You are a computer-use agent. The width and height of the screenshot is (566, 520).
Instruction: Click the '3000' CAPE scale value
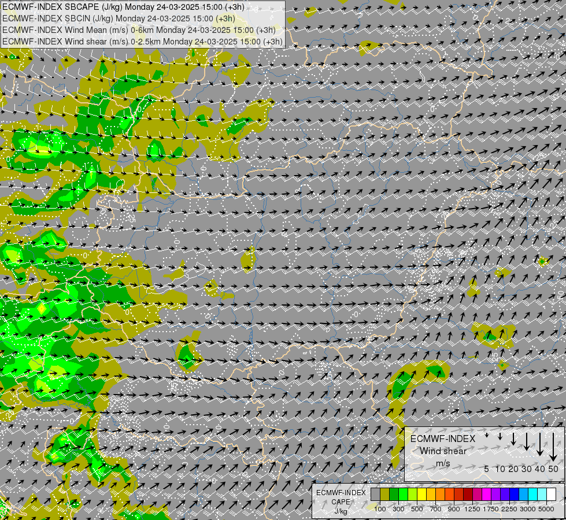click(528, 509)
